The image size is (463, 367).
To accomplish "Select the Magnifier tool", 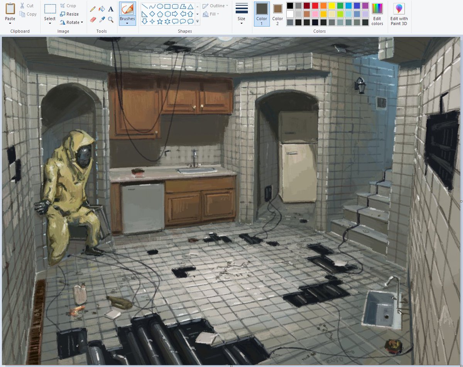I will click(111, 19).
